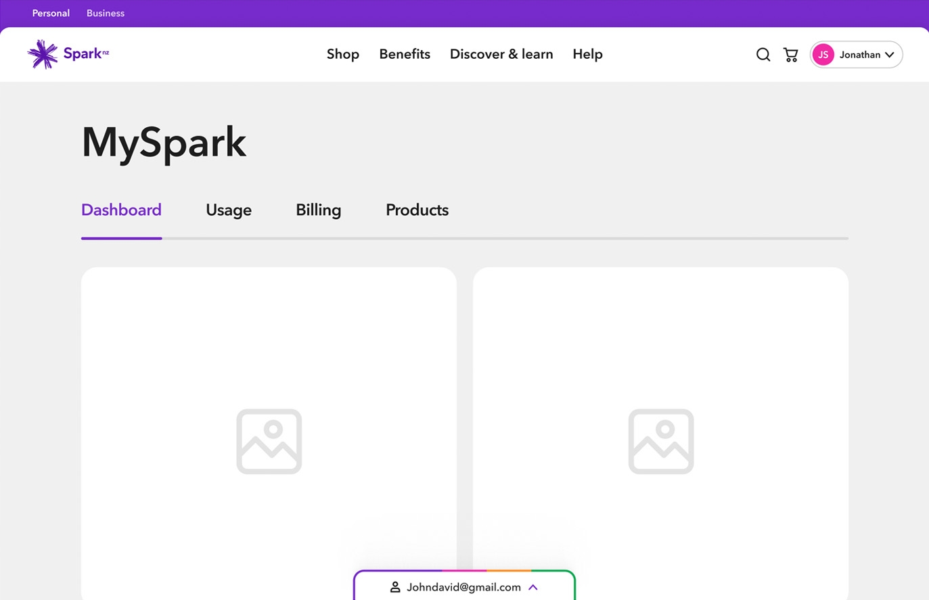Open the Shop menu
Image resolution: width=929 pixels, height=600 pixels.
point(343,54)
